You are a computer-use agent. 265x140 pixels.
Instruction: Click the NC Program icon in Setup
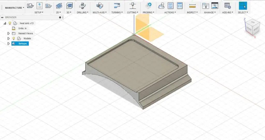coord(39,6)
